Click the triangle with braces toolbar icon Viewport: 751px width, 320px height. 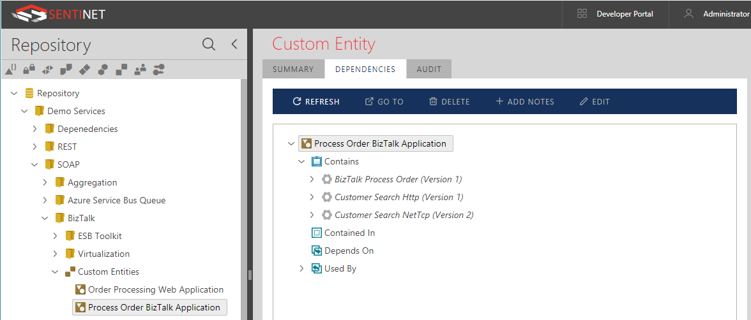10,70
